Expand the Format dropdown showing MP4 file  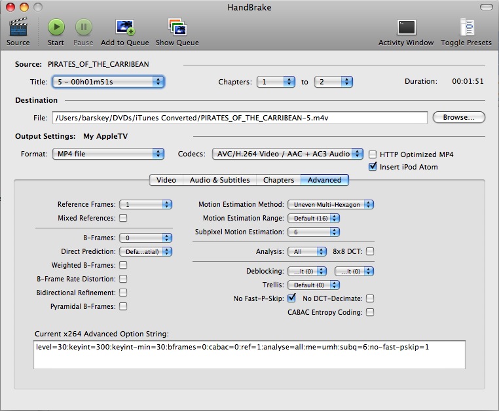pyautogui.click(x=108, y=154)
